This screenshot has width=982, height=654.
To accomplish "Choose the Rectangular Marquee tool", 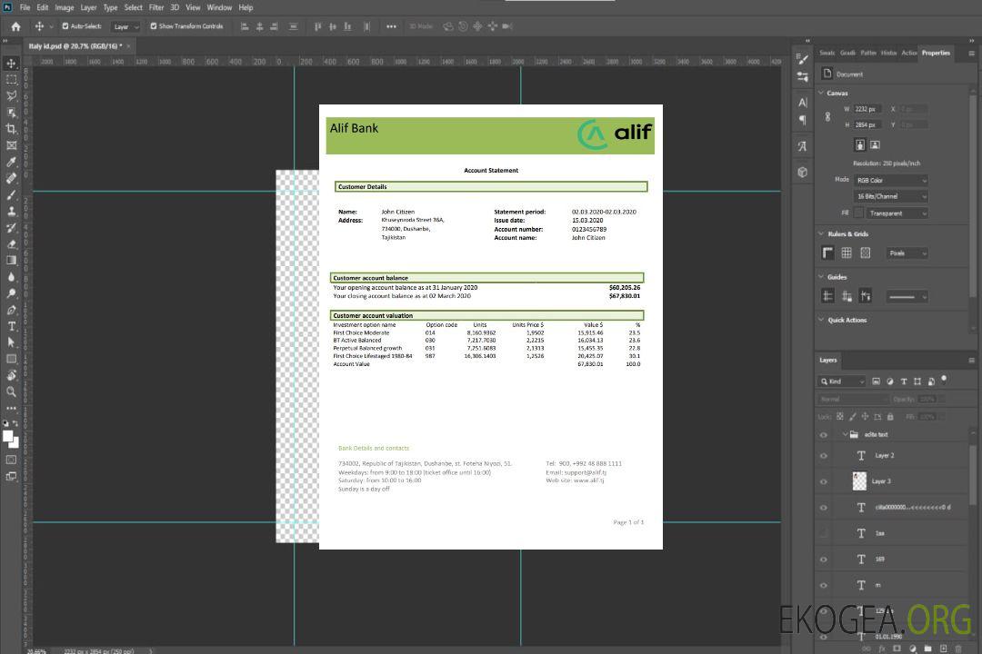I will [x=12, y=79].
